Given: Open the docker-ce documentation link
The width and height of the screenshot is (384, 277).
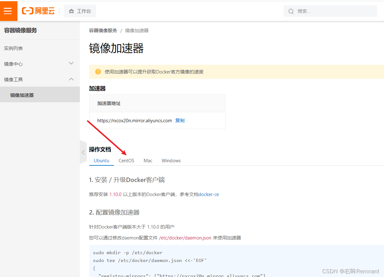Looking at the screenshot, I should point(209,194).
